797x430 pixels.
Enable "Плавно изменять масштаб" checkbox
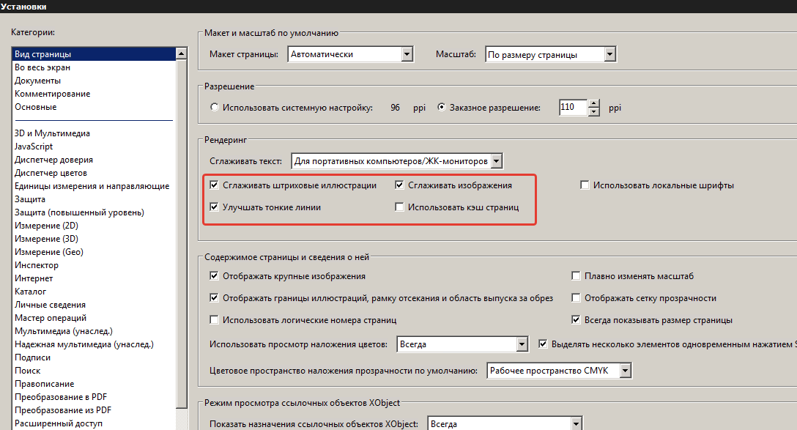[576, 276]
